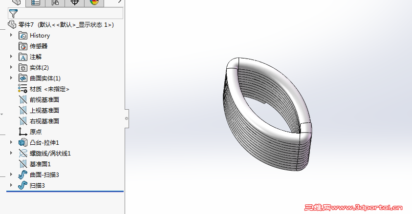Expand the 注解 annotations folder

pos(11,57)
